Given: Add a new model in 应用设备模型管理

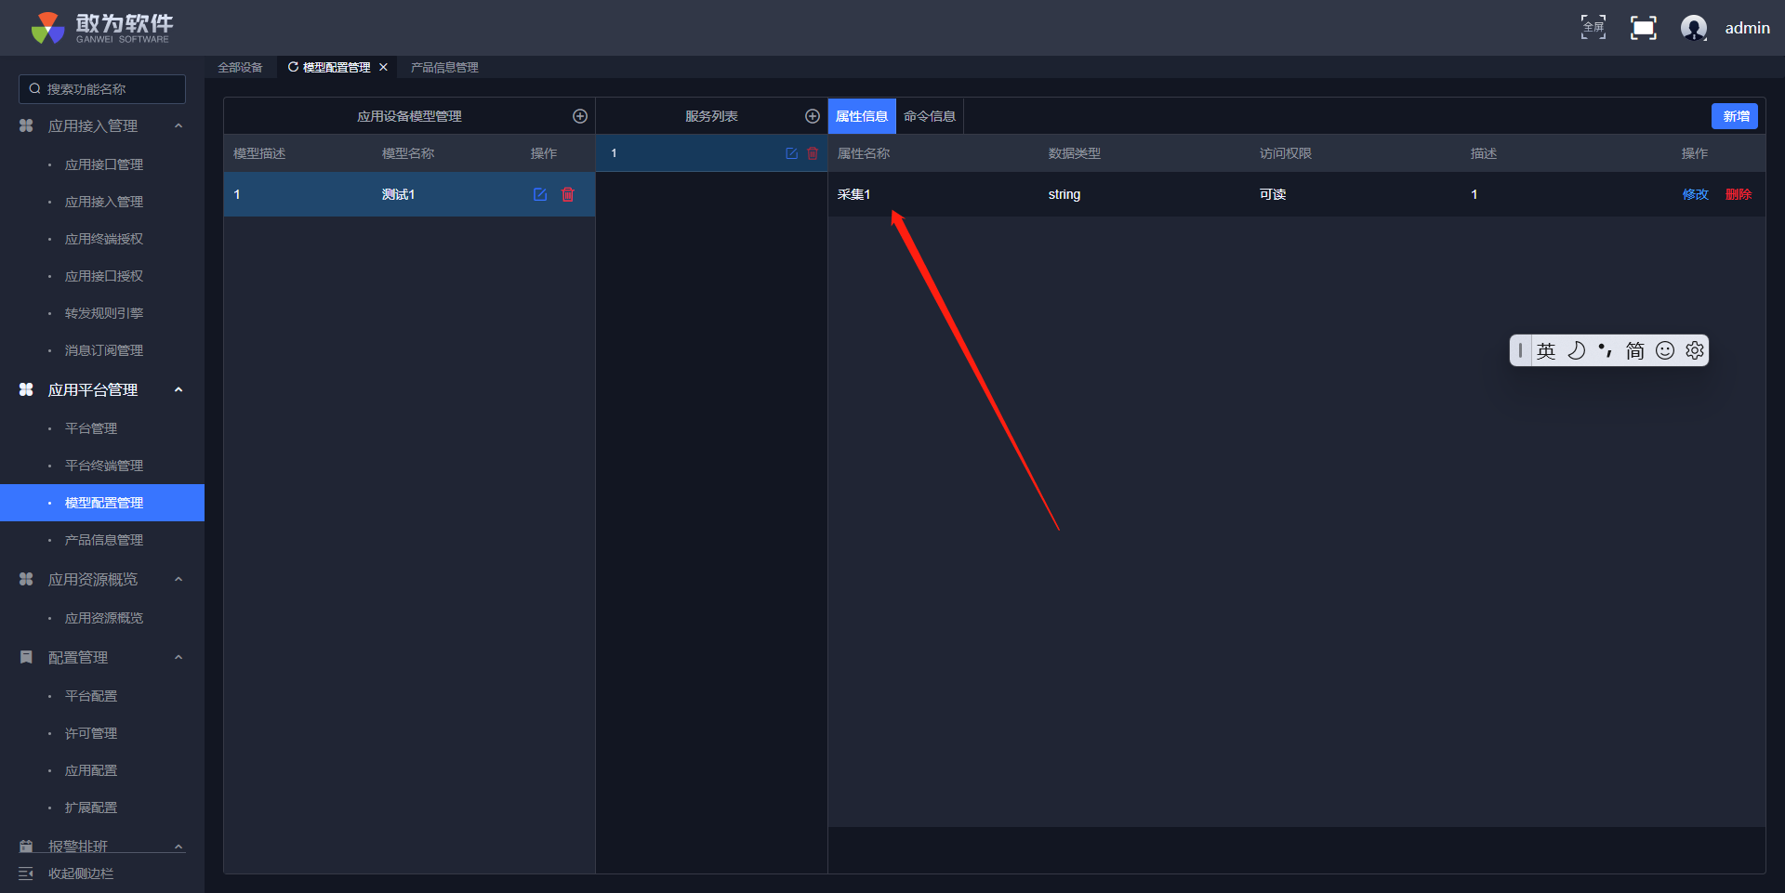Looking at the screenshot, I should point(580,116).
